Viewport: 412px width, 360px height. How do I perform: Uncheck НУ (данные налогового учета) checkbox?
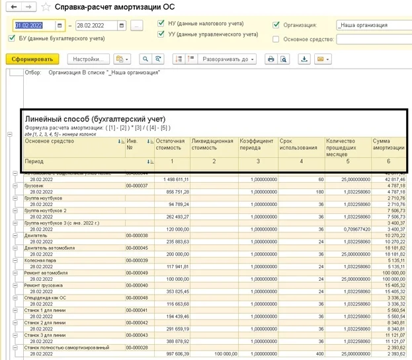[x=161, y=23]
